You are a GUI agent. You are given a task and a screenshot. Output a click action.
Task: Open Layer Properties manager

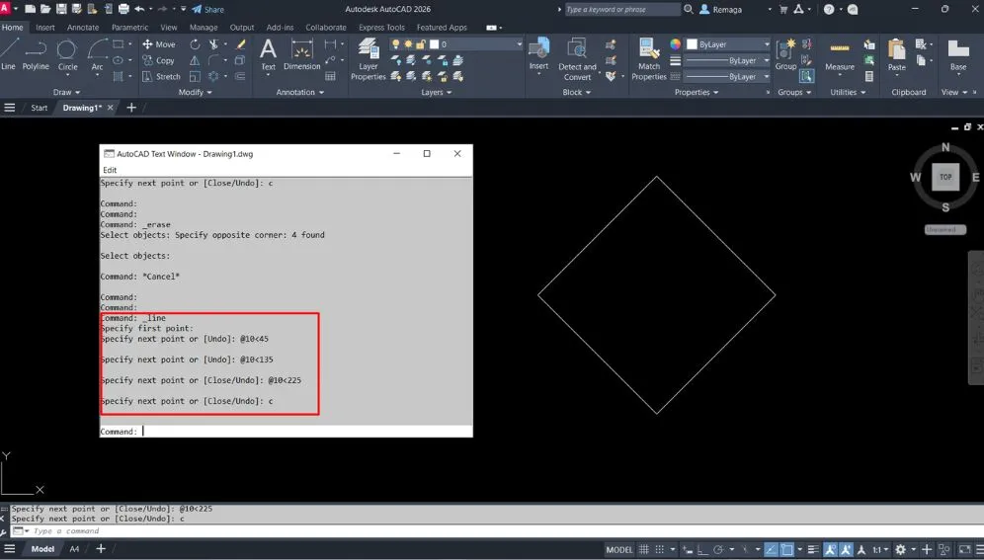click(x=369, y=59)
